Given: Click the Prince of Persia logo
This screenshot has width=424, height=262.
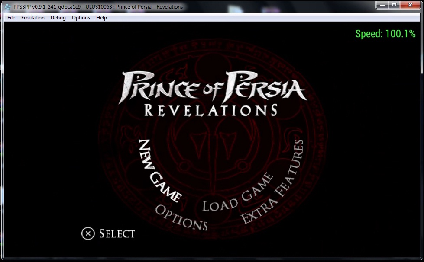Looking at the screenshot, I should (x=214, y=86).
